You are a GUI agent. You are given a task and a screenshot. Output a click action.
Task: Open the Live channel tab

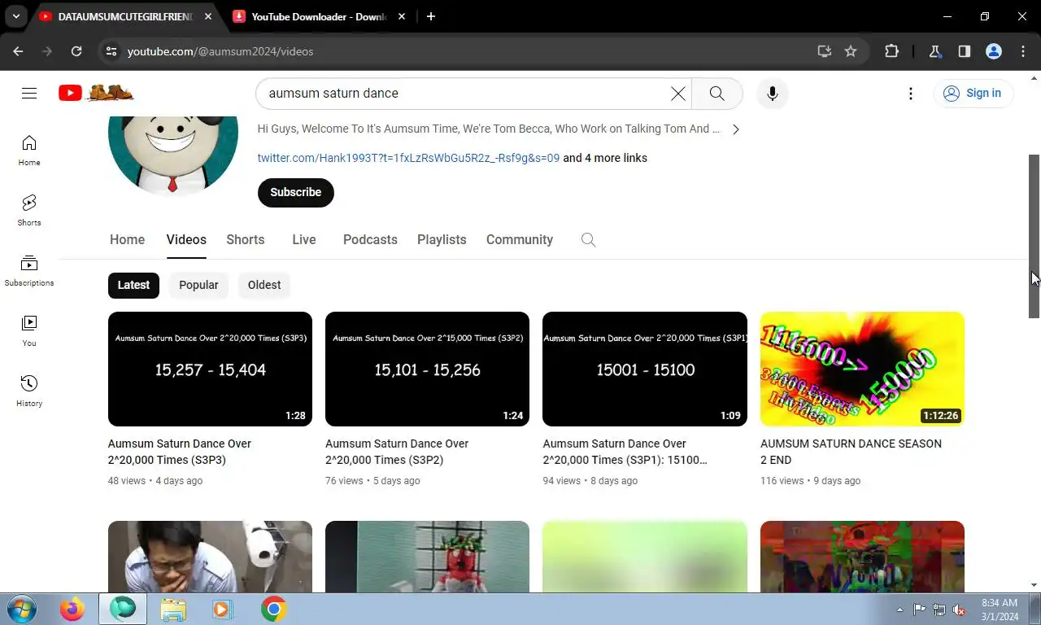pos(304,240)
